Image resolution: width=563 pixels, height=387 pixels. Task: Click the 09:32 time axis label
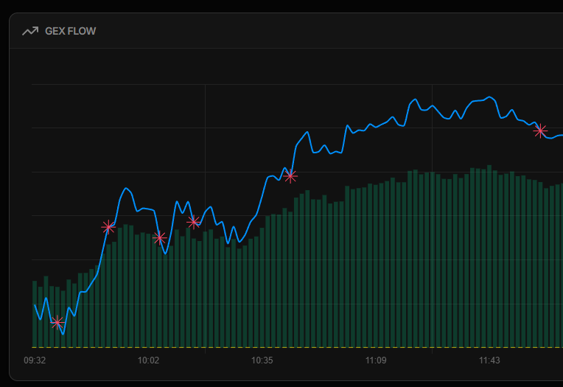pyautogui.click(x=35, y=360)
